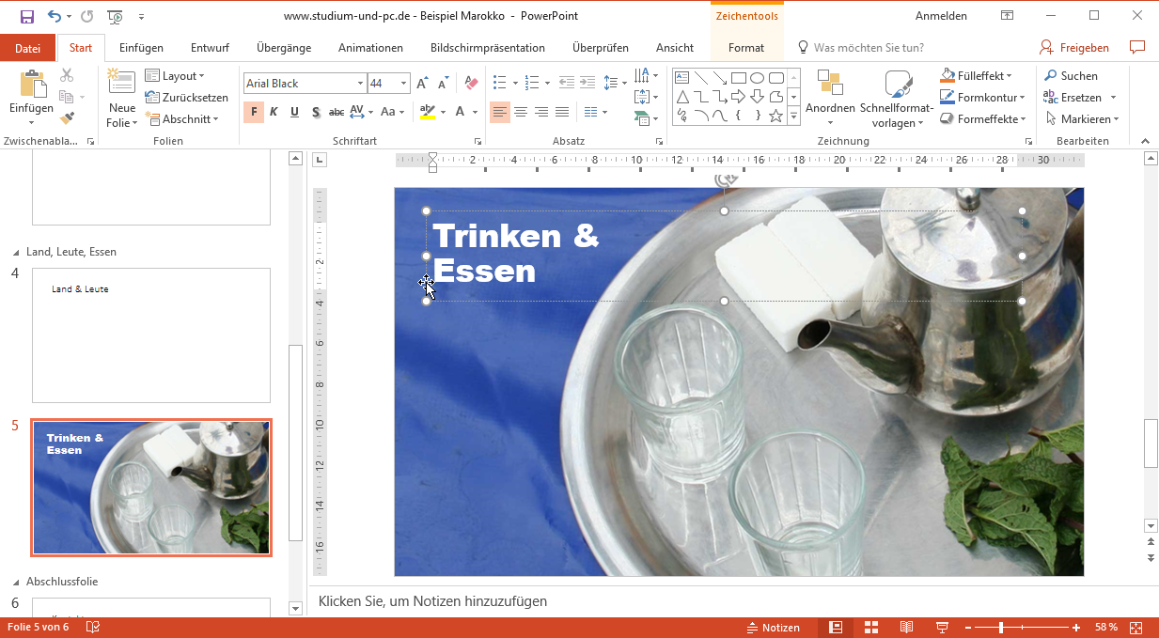Apply text shadow formatting
The image size is (1159, 638).
[316, 113]
